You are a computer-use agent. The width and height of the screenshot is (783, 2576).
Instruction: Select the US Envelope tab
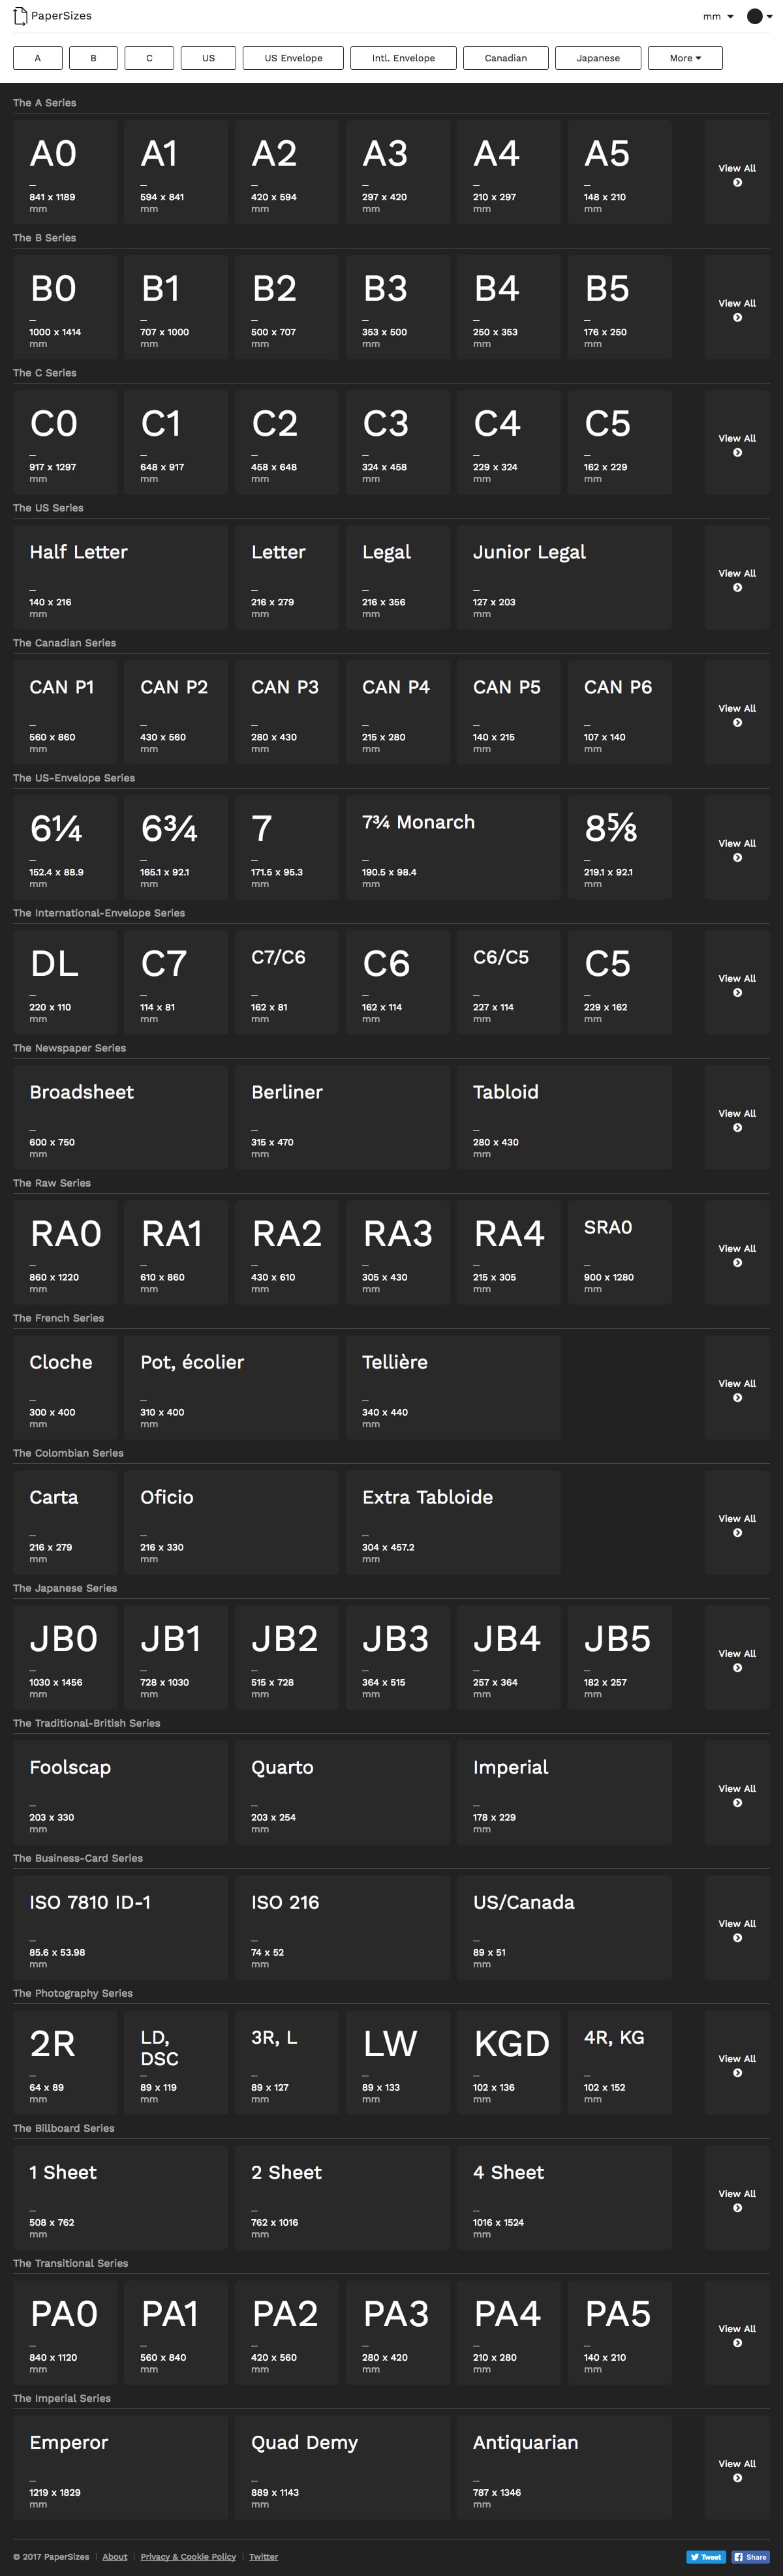pyautogui.click(x=293, y=58)
